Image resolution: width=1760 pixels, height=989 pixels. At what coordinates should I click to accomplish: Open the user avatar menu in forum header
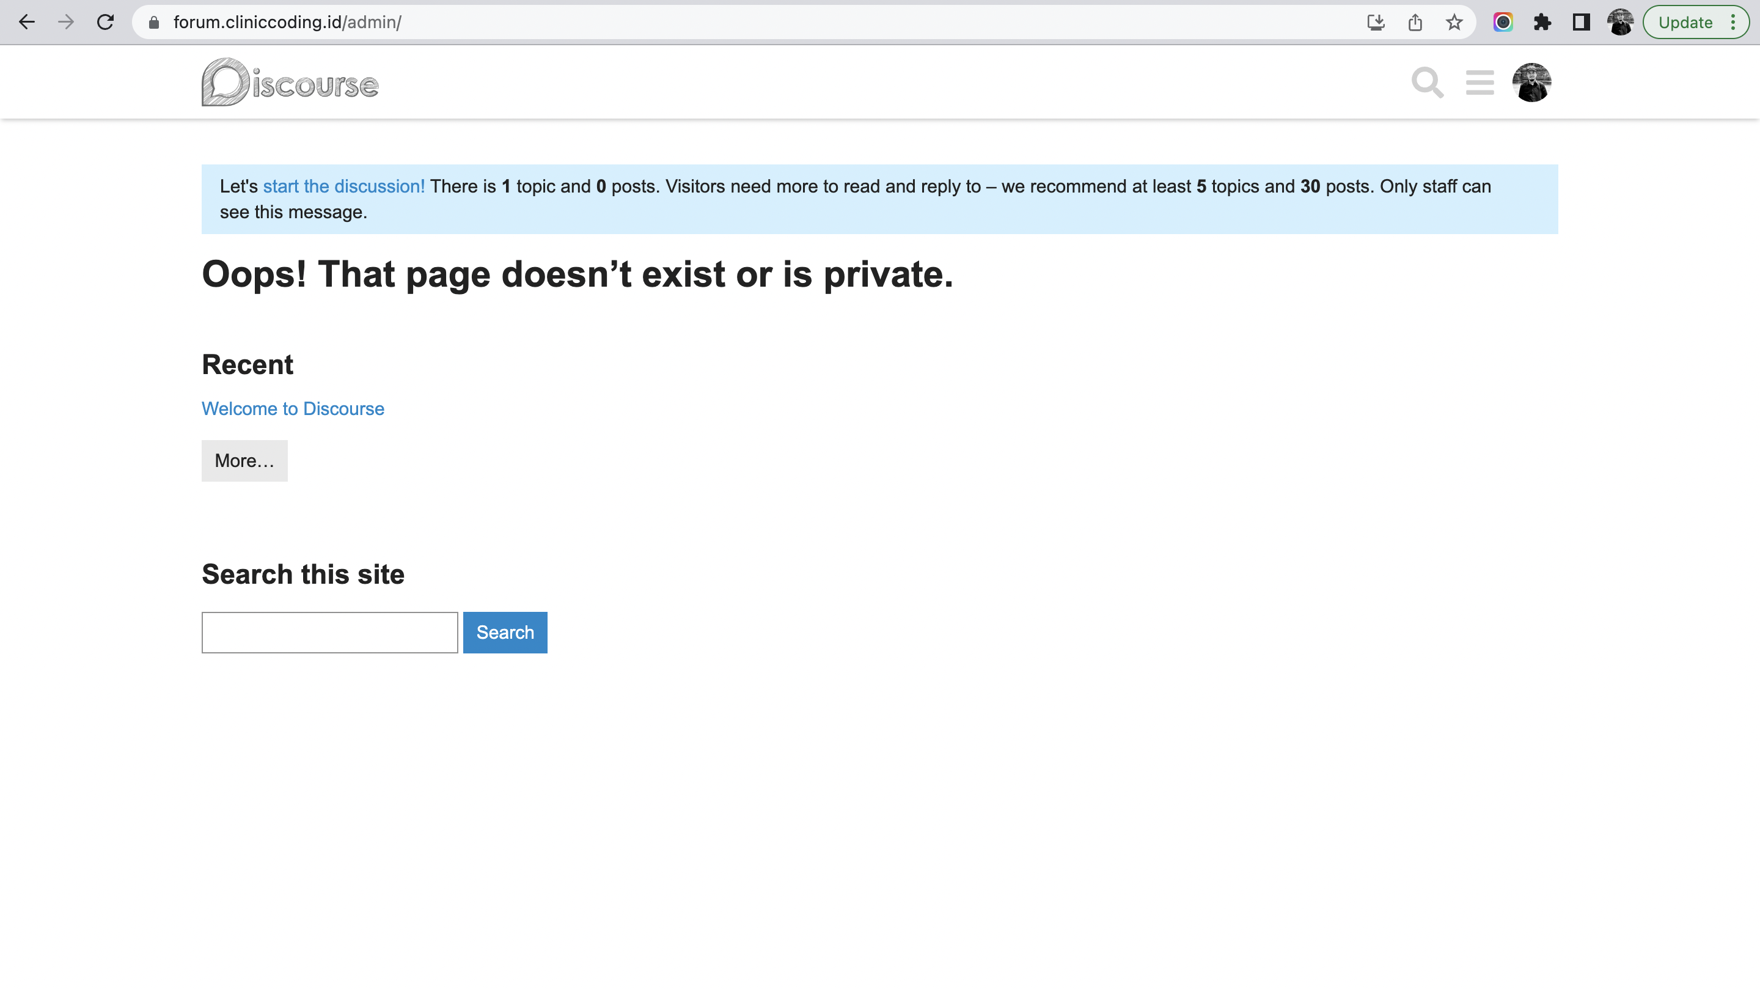coord(1531,83)
